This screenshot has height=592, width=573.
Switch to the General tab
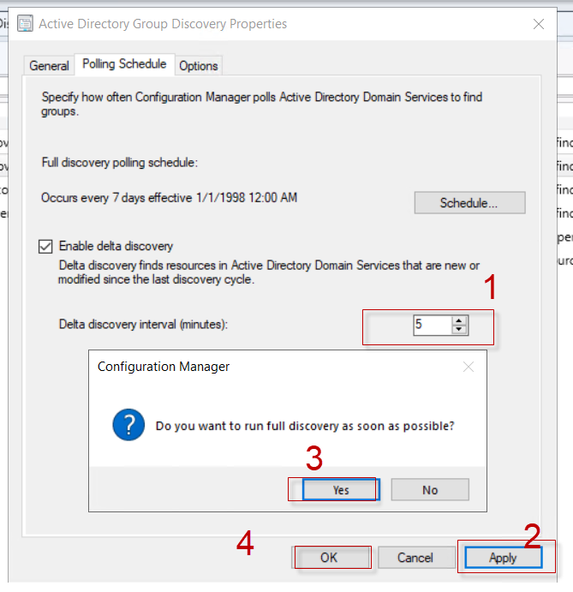point(49,66)
